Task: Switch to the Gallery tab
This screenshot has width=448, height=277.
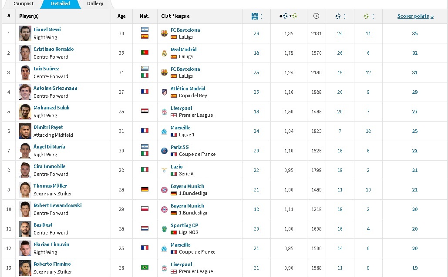Action: (x=95, y=3)
